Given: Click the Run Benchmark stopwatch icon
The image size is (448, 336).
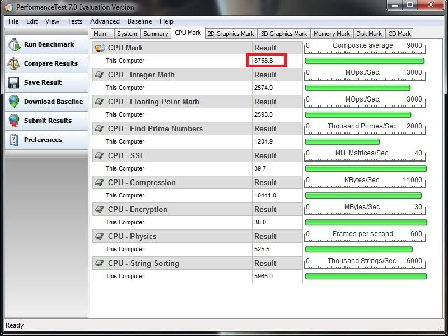Looking at the screenshot, I should pyautogui.click(x=14, y=45).
